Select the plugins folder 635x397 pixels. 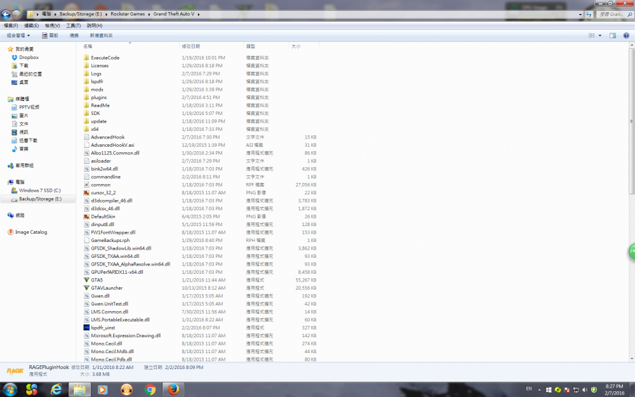[x=99, y=98]
